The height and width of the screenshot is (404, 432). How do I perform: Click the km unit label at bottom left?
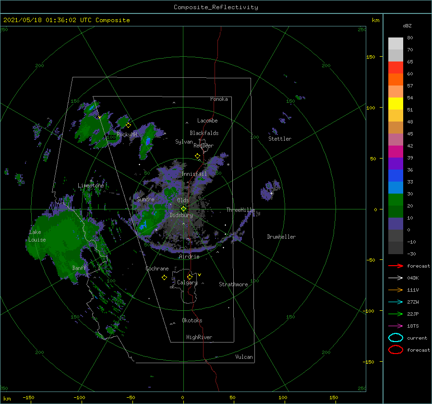[x=7, y=399]
